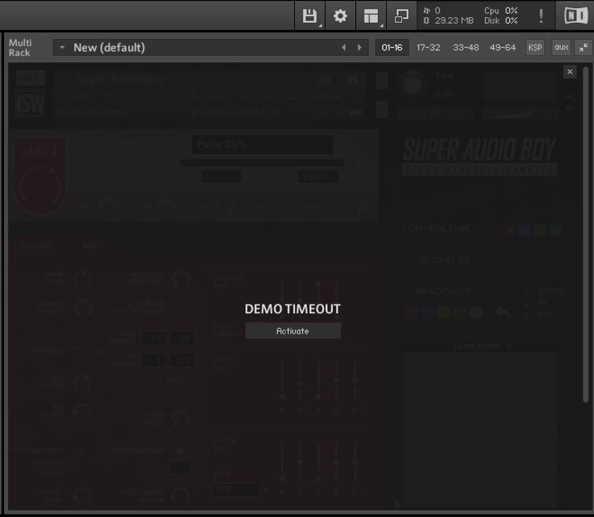
Task: Toggle the KSP script editor button
Action: coord(535,48)
